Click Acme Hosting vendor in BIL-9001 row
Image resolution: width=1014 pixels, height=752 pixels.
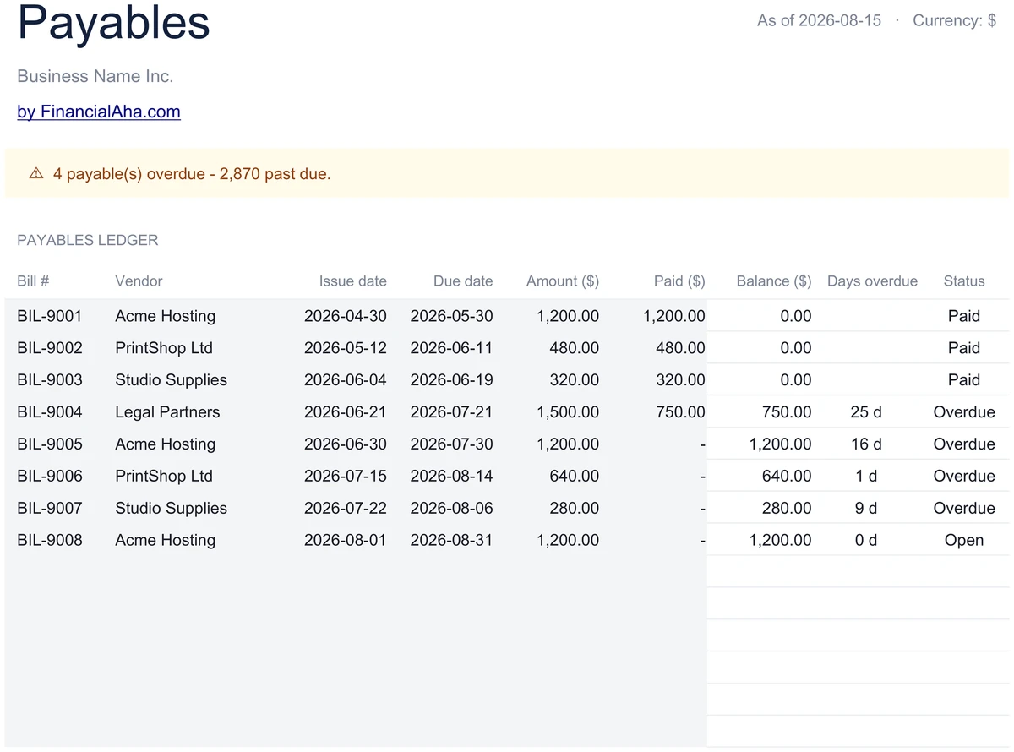(166, 316)
